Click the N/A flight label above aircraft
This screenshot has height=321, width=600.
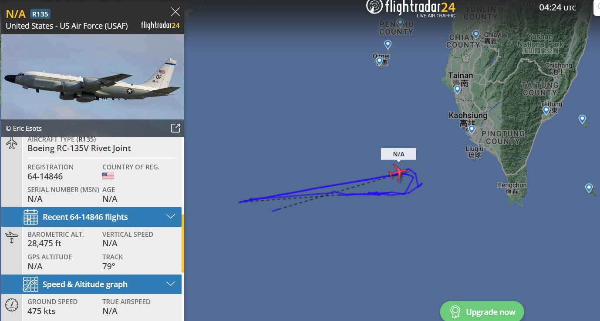click(x=398, y=154)
